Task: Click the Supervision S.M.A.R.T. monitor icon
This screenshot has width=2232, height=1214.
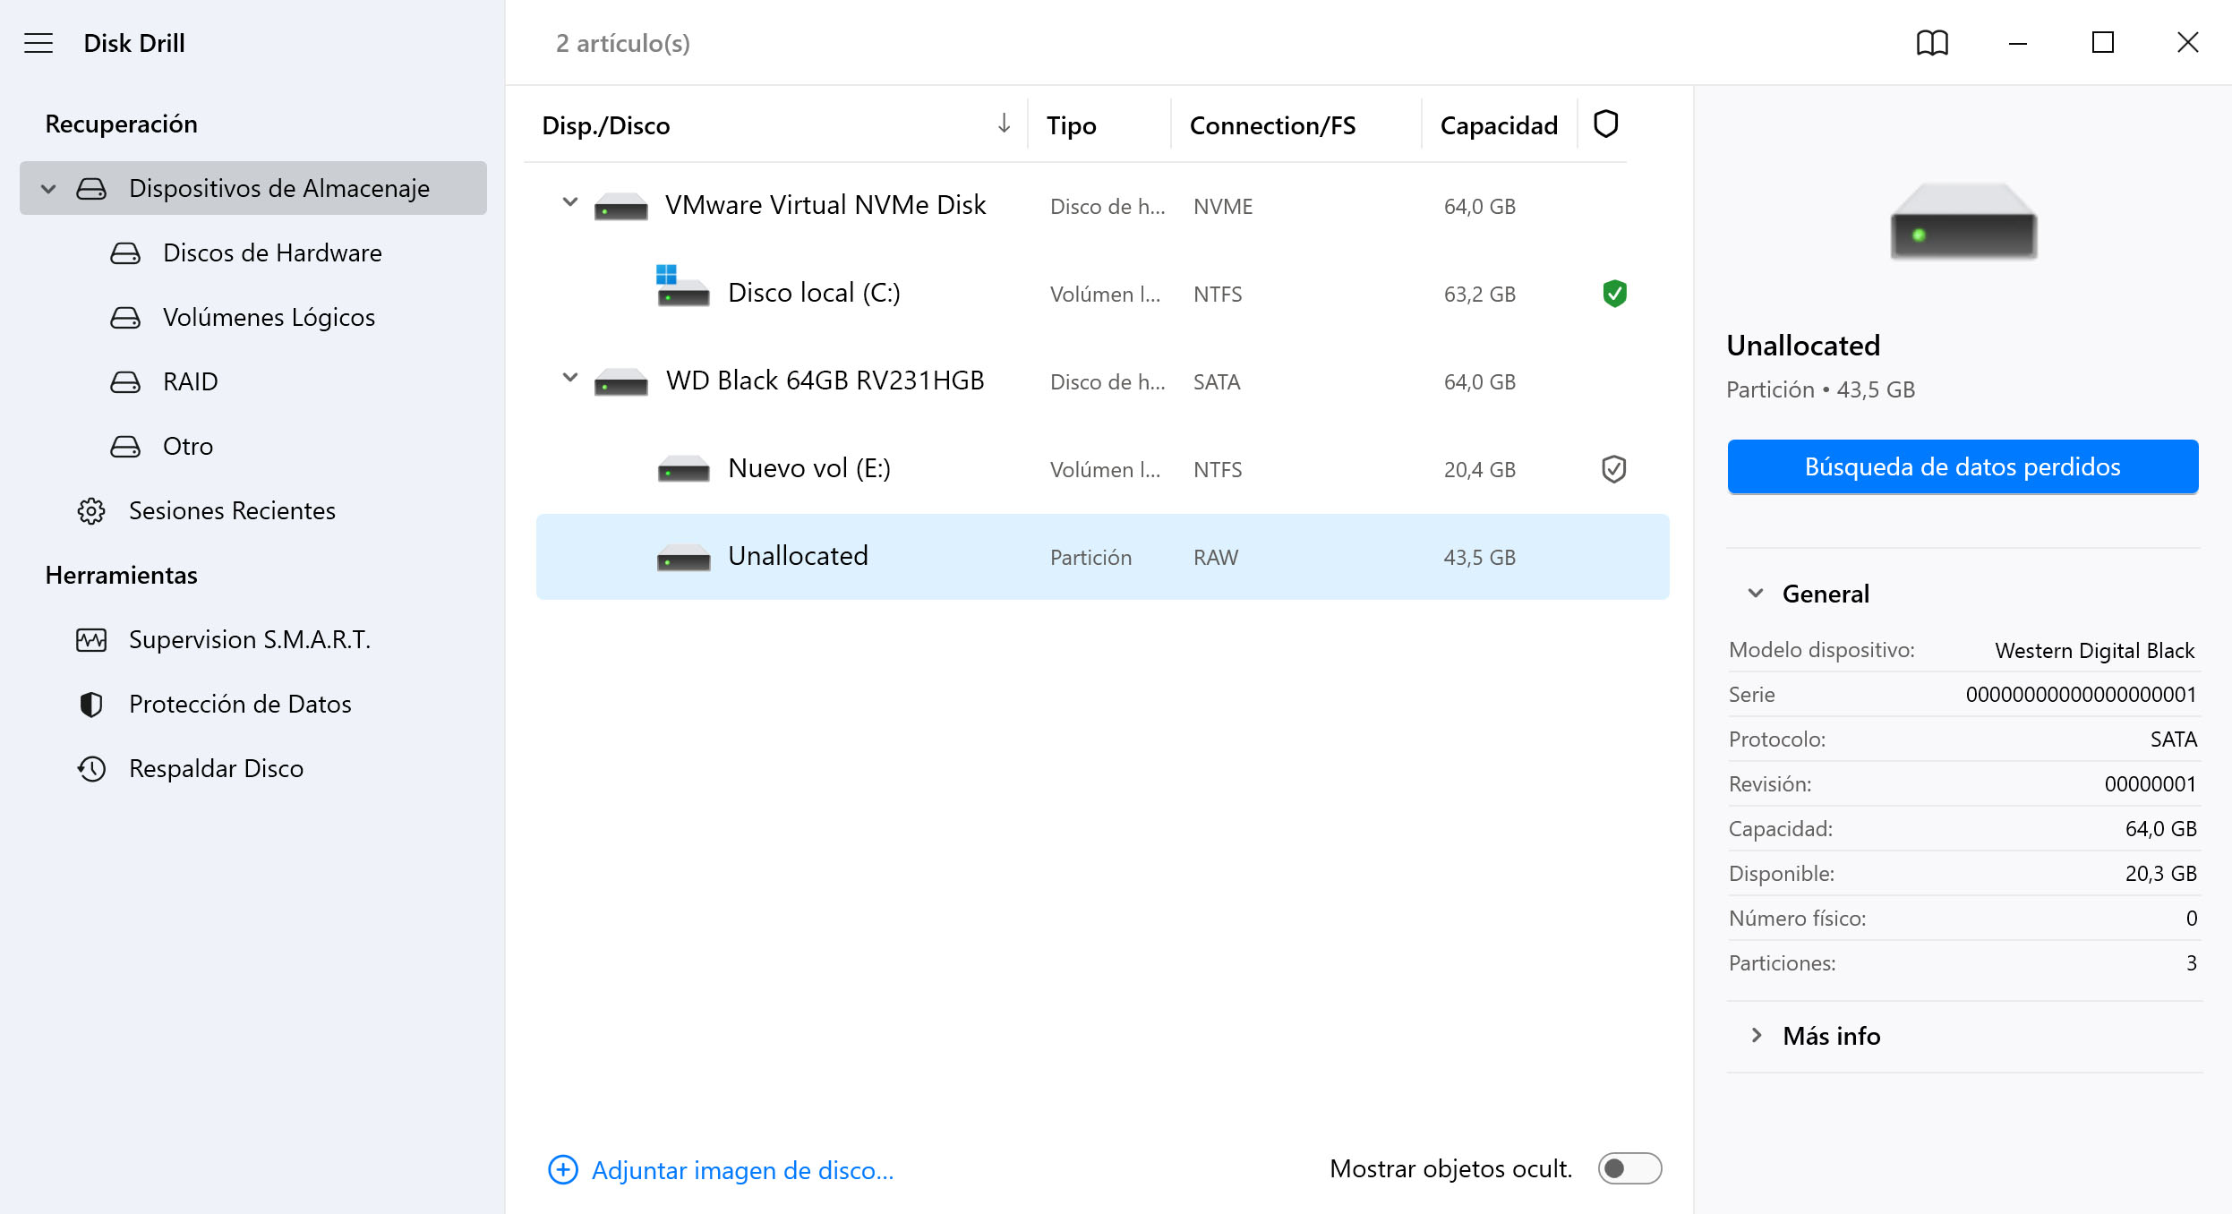Action: [x=91, y=640]
